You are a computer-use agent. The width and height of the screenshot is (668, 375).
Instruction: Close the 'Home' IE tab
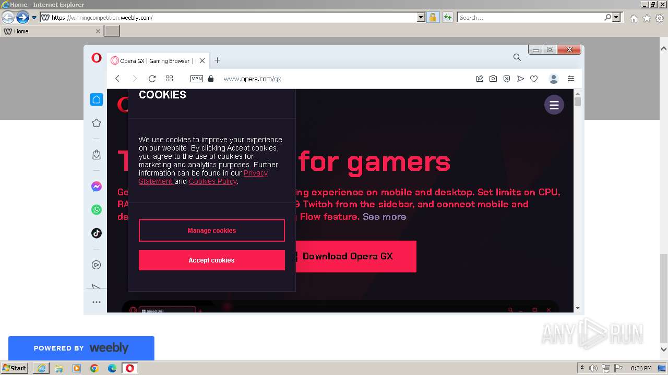click(98, 31)
